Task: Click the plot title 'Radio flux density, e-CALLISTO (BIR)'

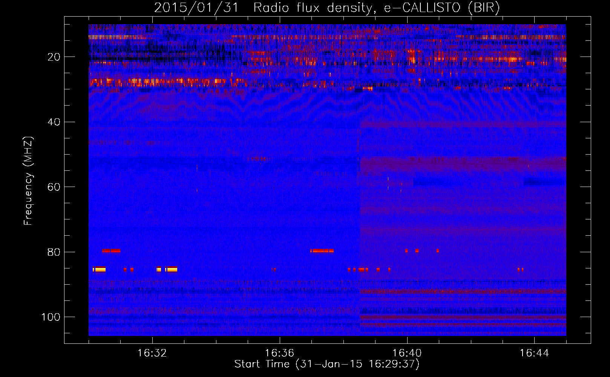Action: (376, 8)
